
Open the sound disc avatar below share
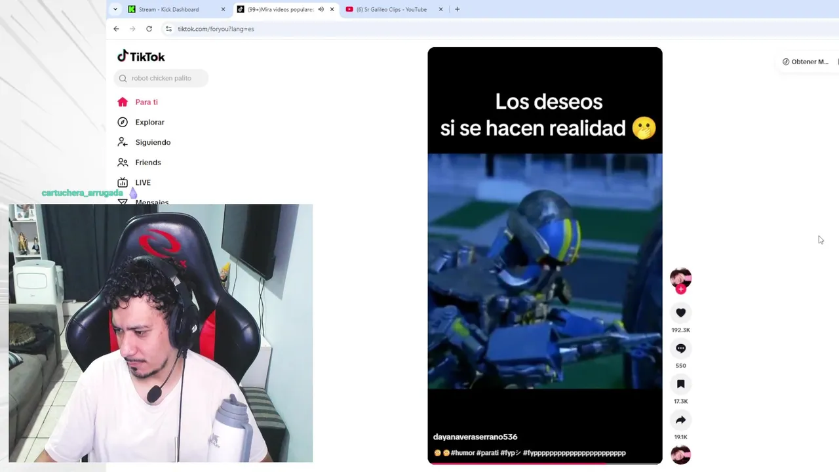tap(680, 454)
